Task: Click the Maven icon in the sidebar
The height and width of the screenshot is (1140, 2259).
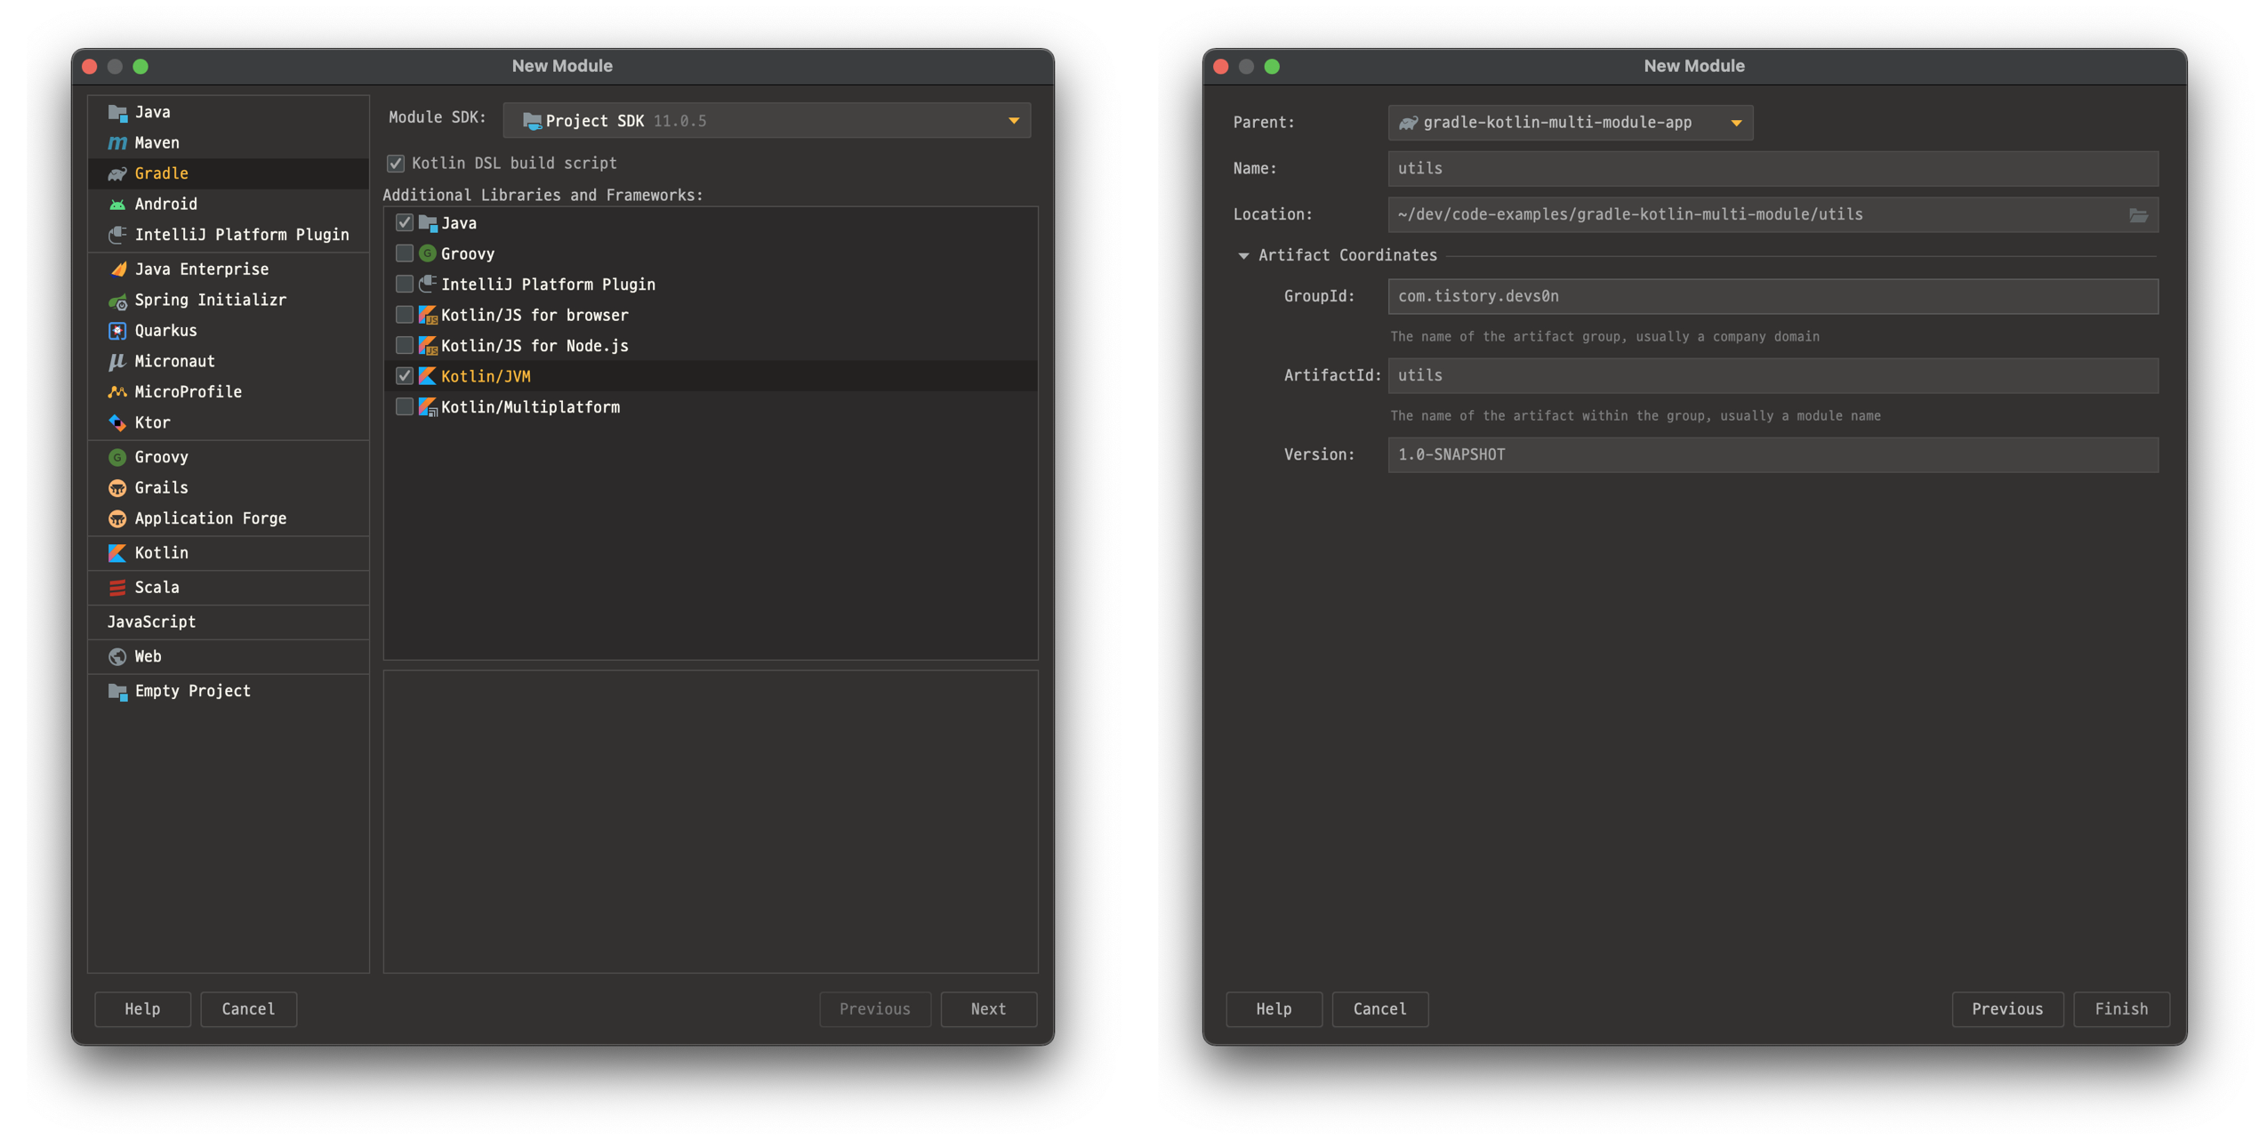Action: pos(117,143)
